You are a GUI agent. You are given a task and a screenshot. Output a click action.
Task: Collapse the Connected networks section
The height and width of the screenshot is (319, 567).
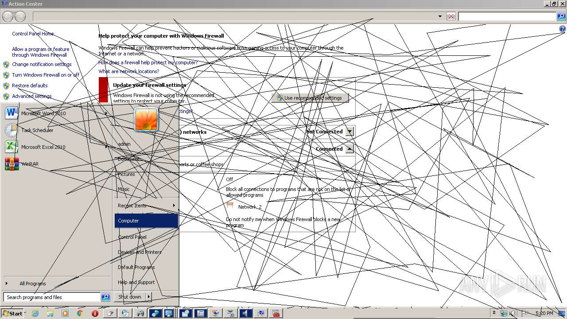350,149
